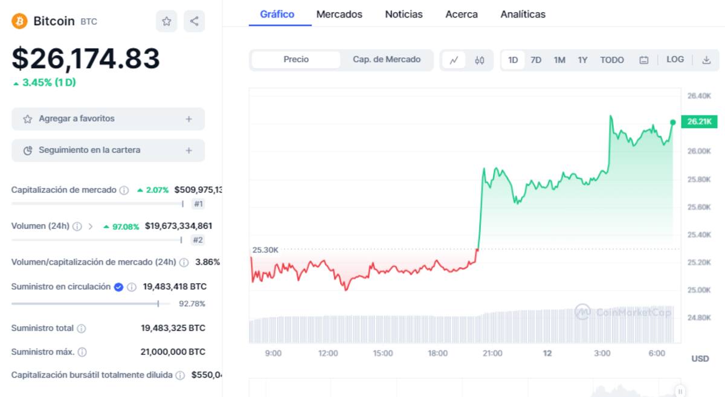Click info icon beside Capitalización de mercado

(124, 190)
